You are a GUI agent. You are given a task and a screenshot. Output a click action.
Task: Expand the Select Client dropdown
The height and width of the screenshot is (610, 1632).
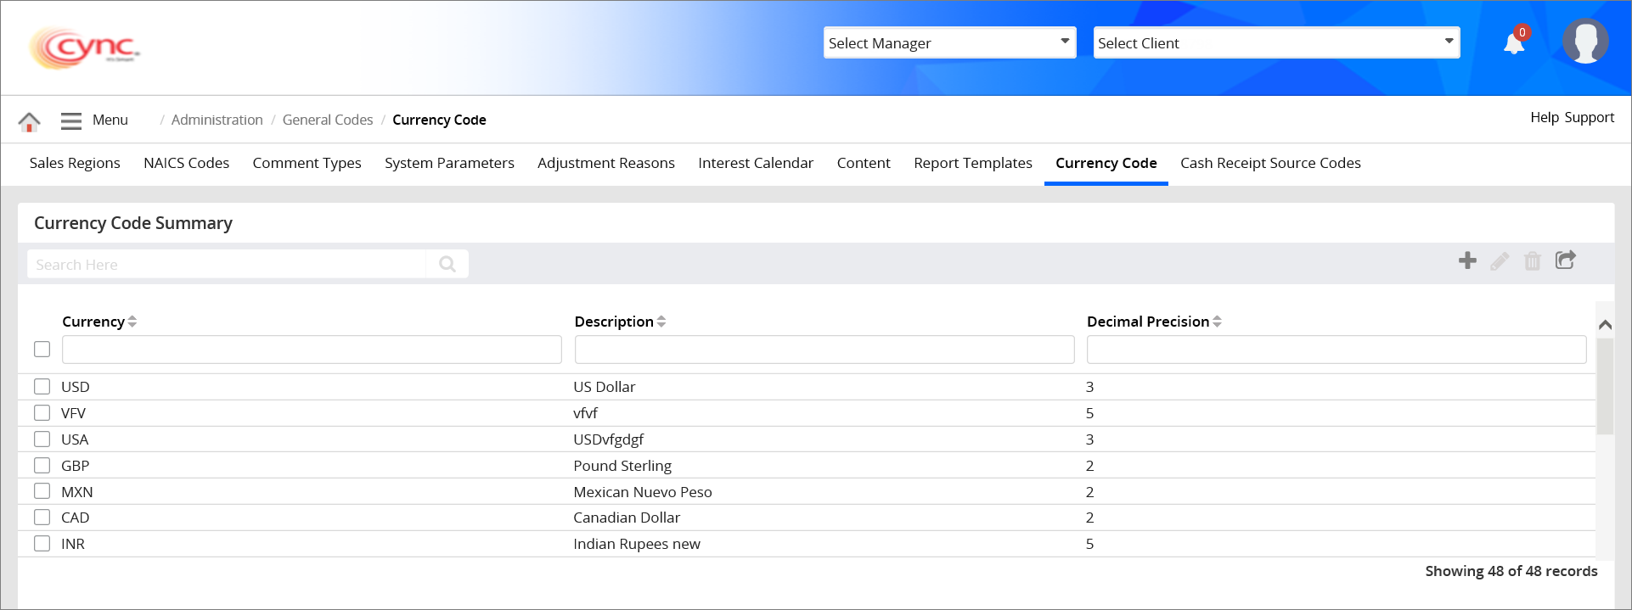tap(1275, 43)
